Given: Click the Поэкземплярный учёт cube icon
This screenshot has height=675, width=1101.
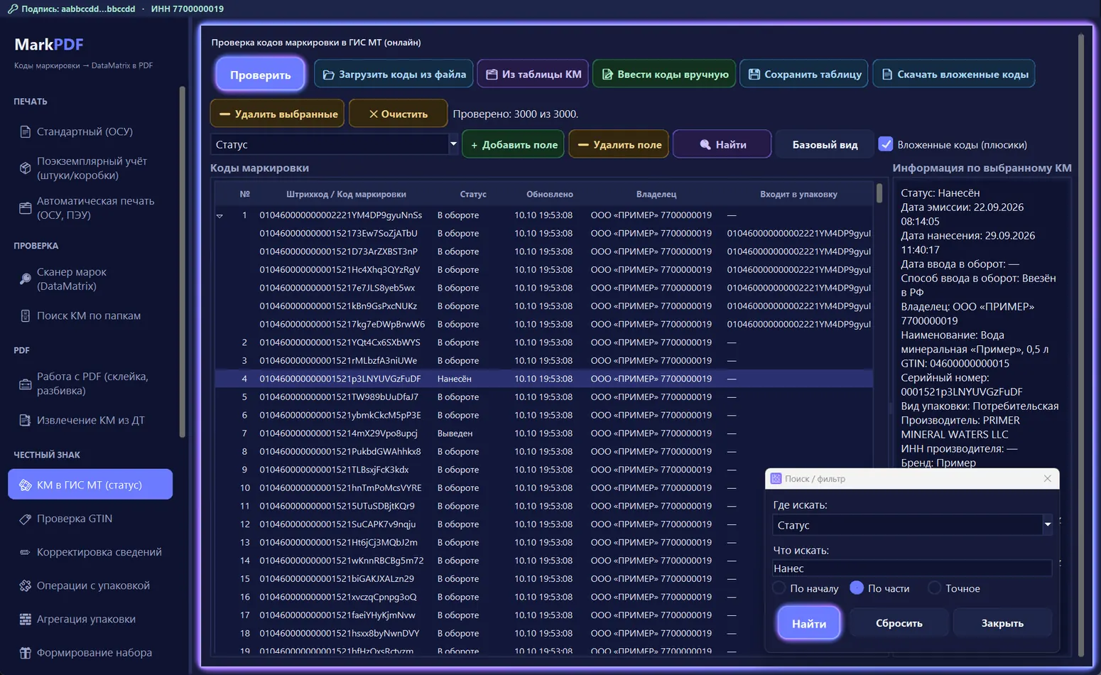Looking at the screenshot, I should [x=25, y=168].
